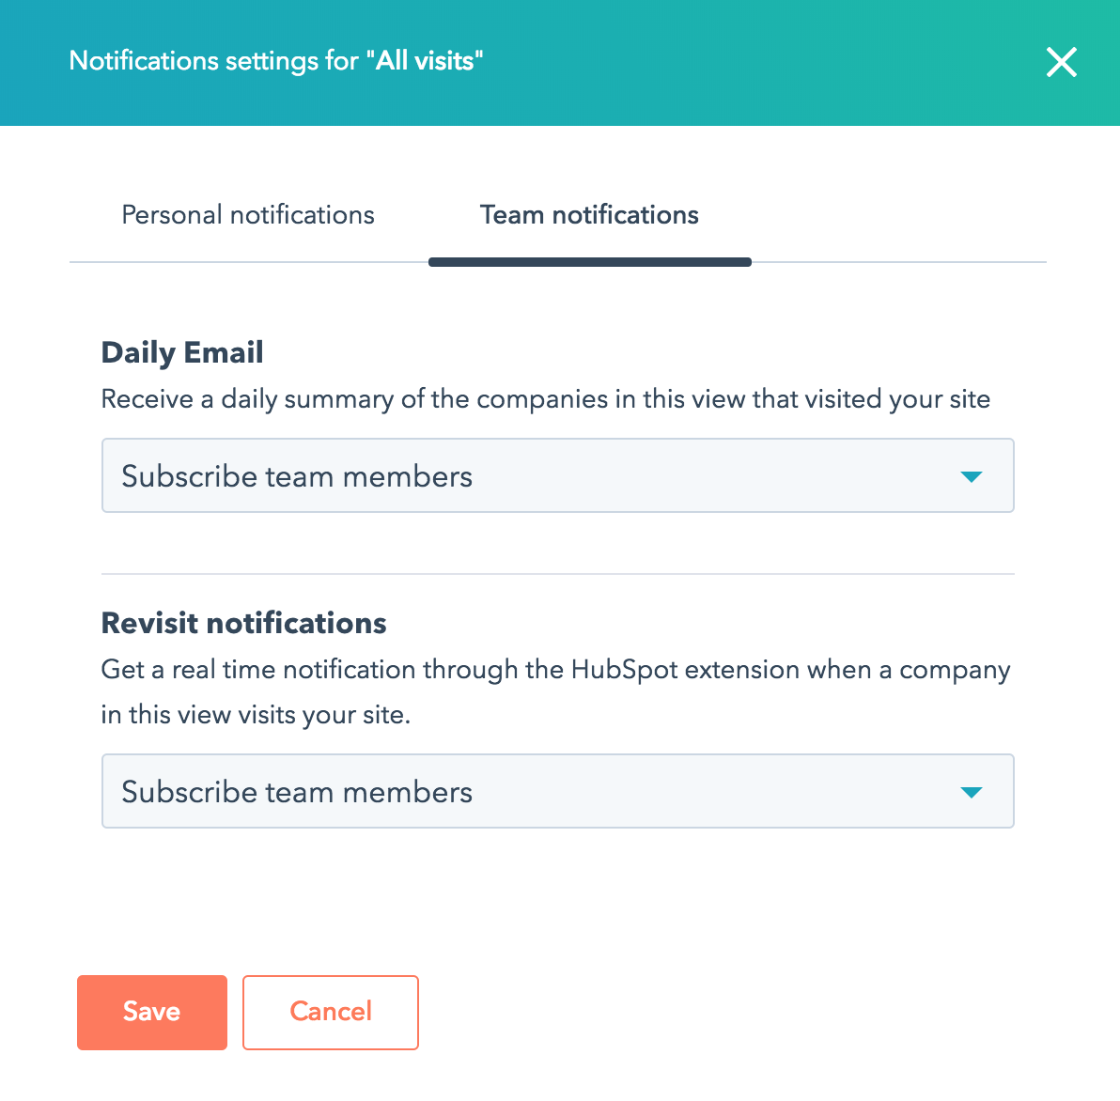
Task: Open the Revisit notifications subscribers dropdown
Action: pyautogui.click(x=557, y=791)
